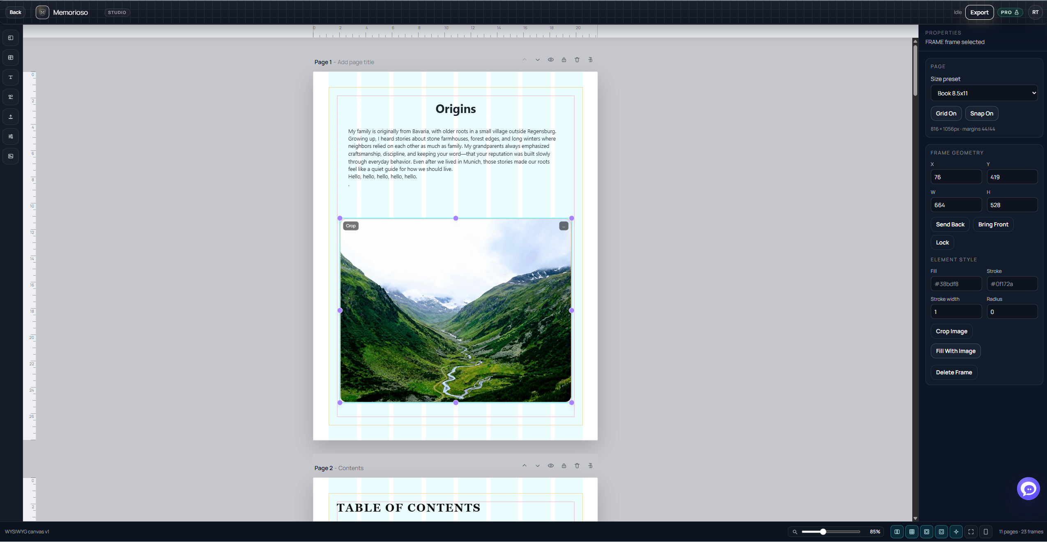Edit the Fill color hex value field

(955, 284)
